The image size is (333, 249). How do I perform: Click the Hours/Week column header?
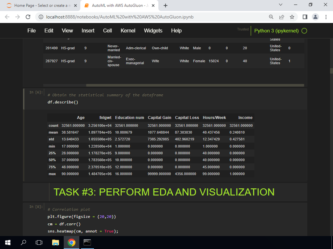tap(214, 118)
